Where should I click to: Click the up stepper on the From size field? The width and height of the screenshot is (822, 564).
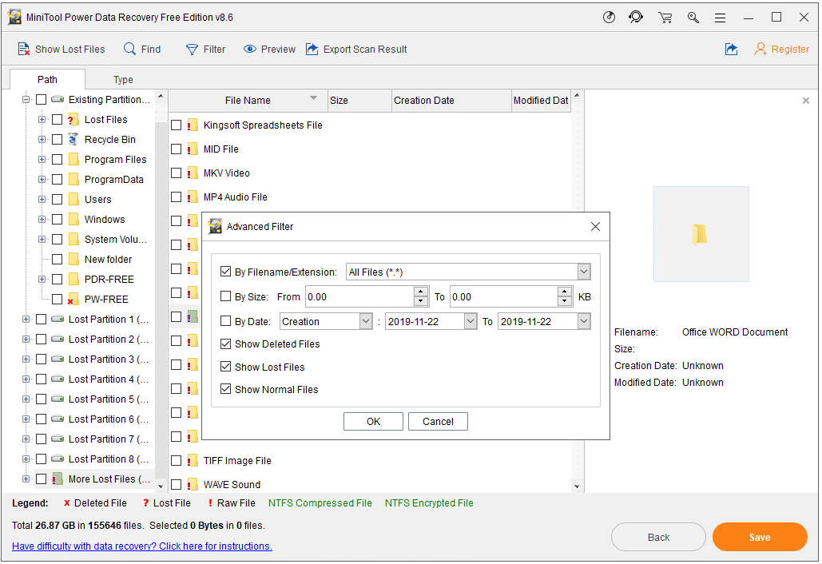(421, 292)
